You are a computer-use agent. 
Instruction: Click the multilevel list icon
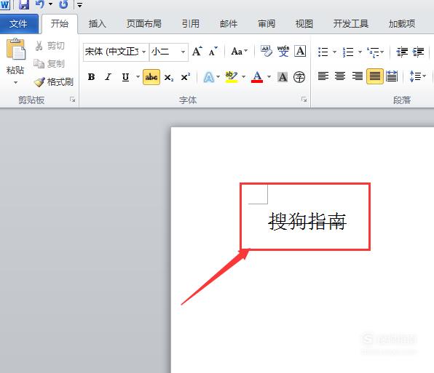[373, 52]
